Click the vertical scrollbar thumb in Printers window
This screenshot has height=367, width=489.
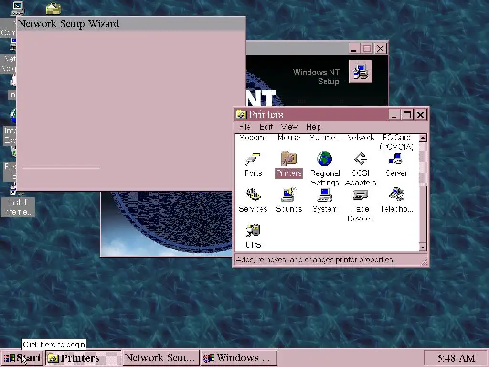[x=423, y=215]
